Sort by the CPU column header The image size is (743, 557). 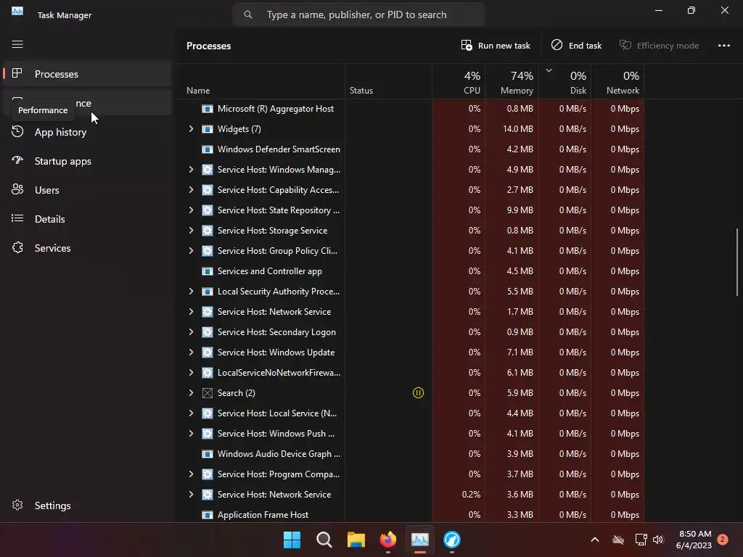coord(459,83)
